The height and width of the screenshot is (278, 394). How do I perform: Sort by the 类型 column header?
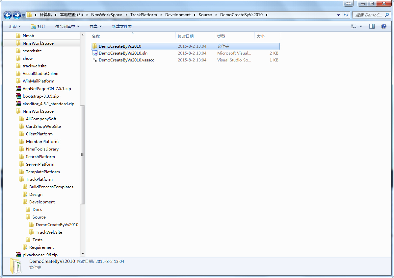[235, 36]
